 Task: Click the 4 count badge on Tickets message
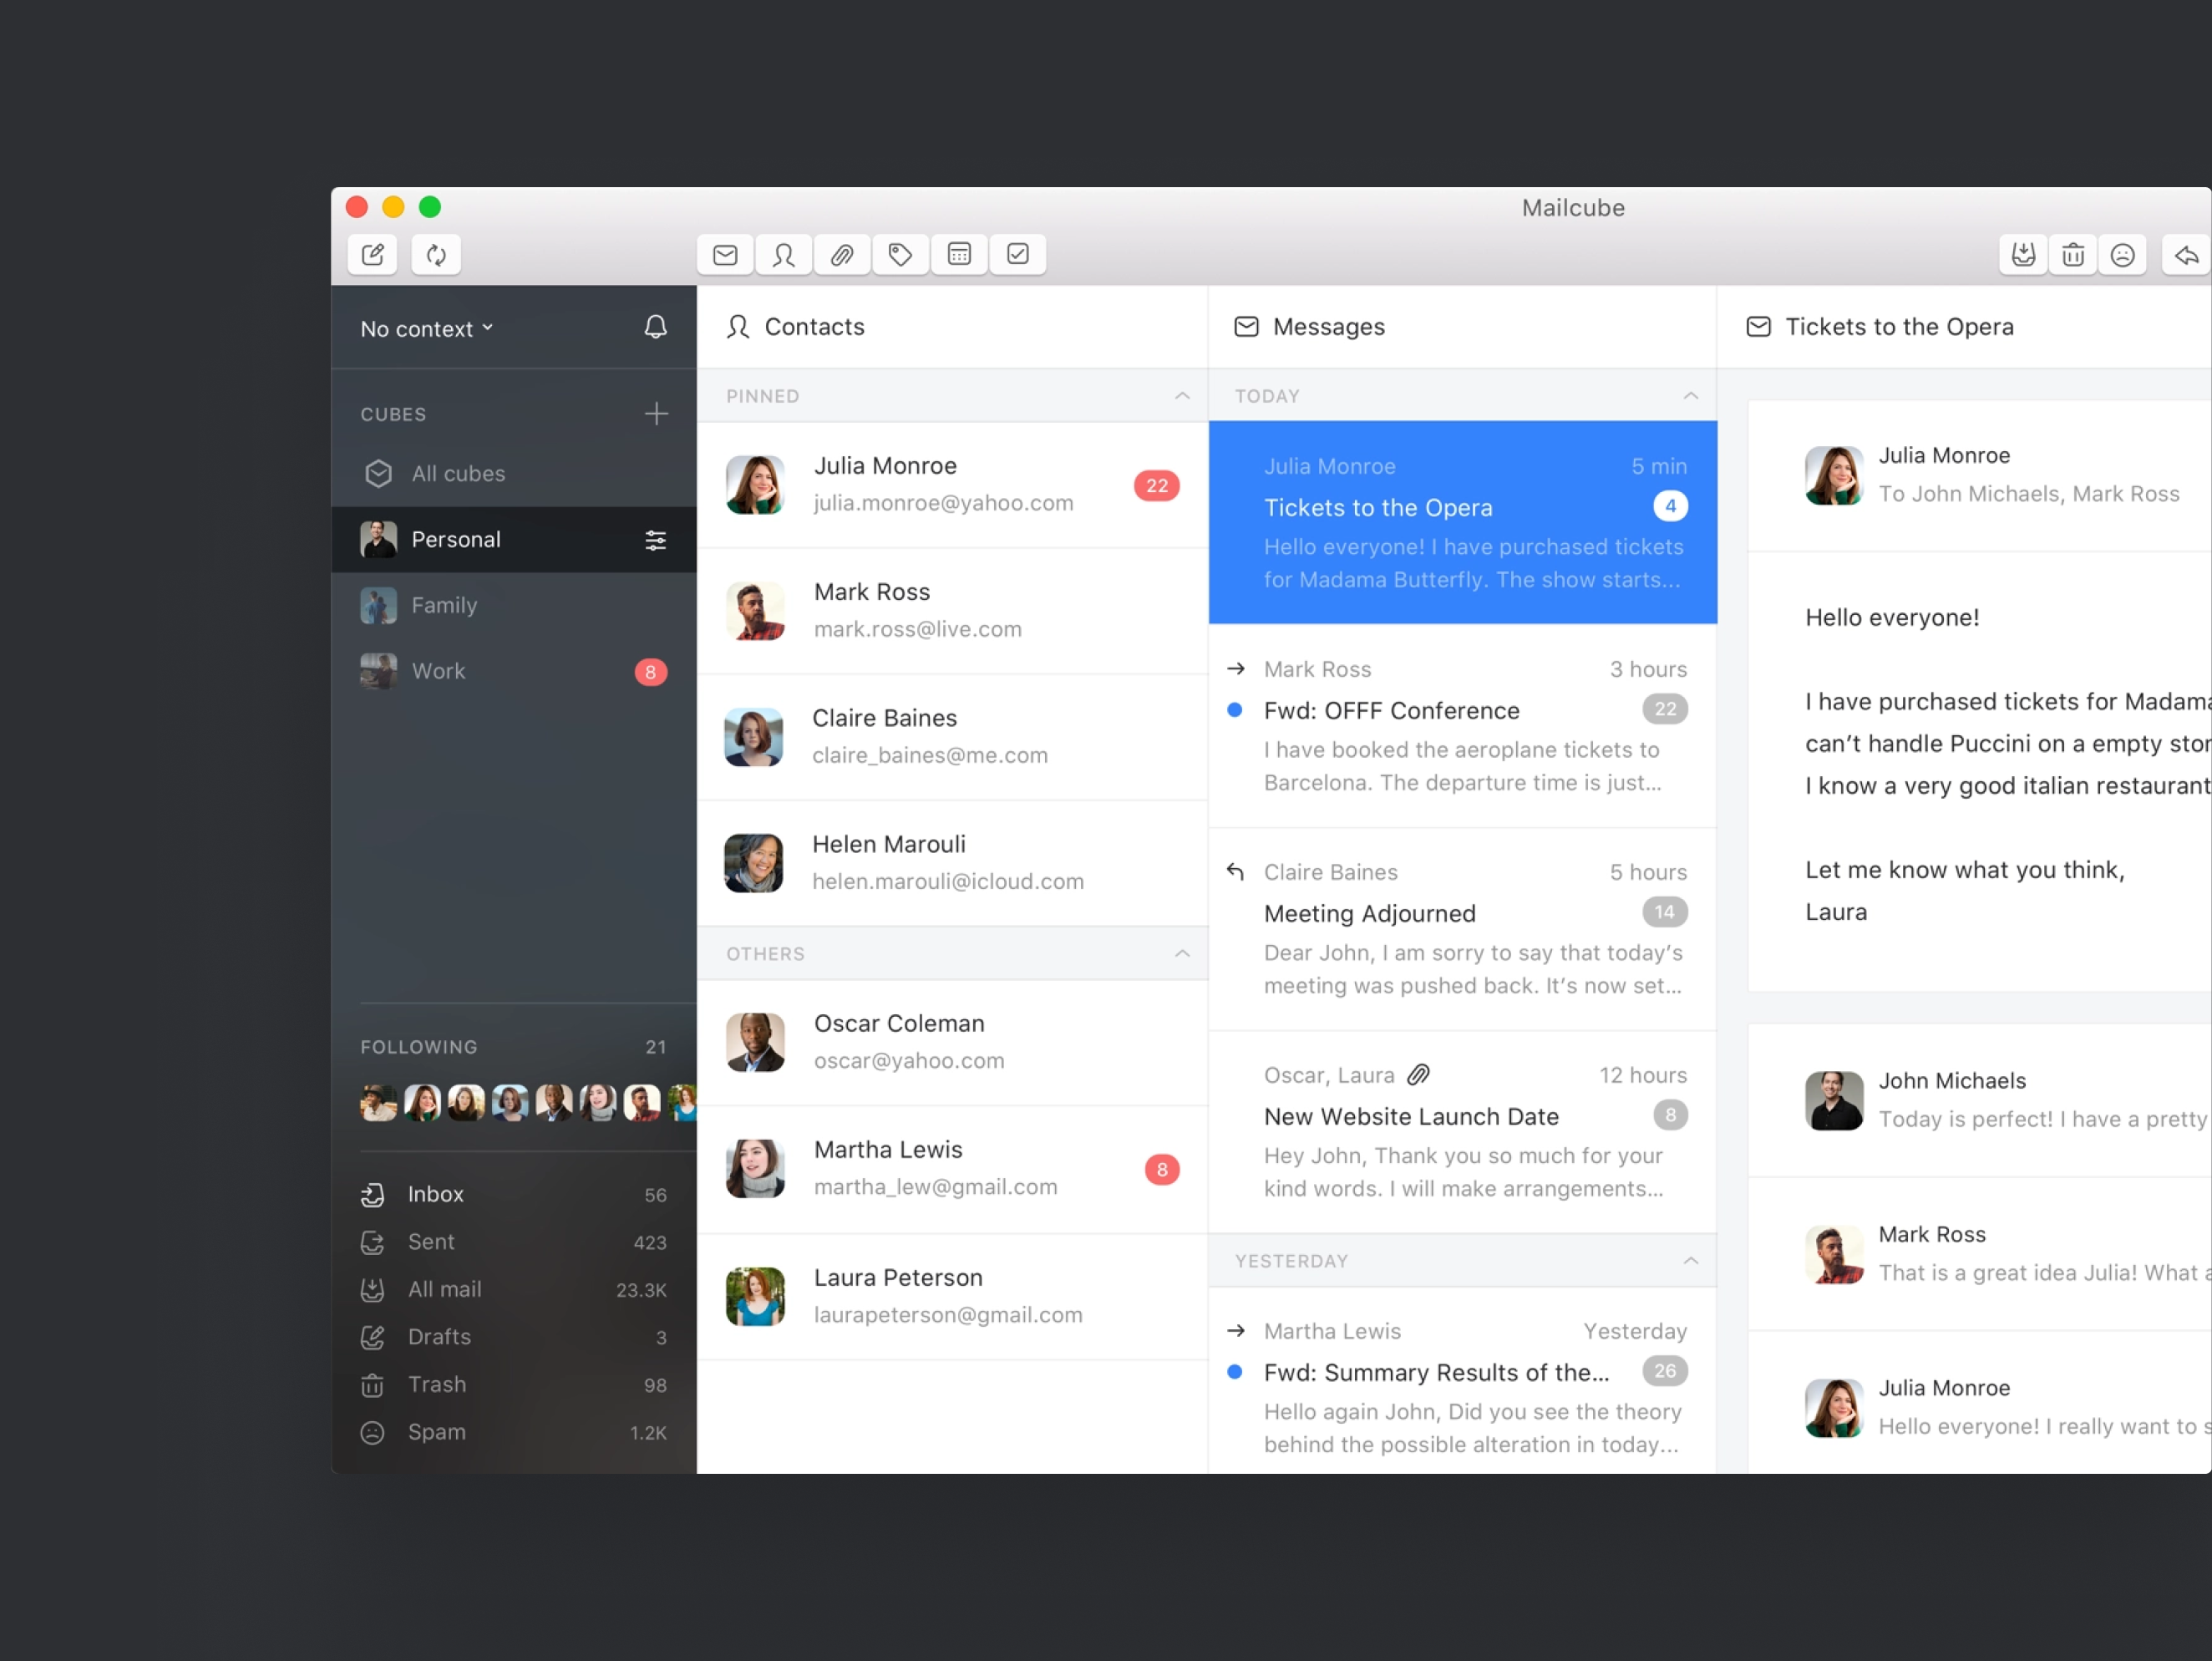coord(1670,506)
